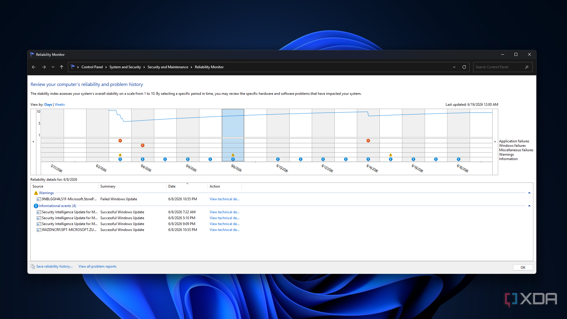Open System and Security breadcrumb

point(125,67)
